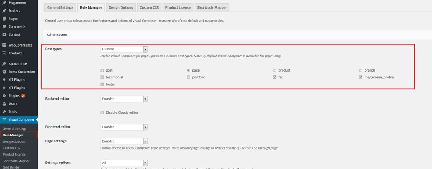
Task: Click the Products cart icon
Action: tap(4, 53)
